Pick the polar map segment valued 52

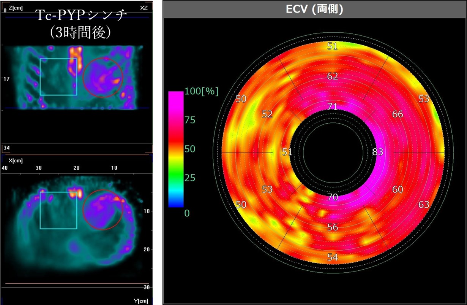[x=267, y=114]
